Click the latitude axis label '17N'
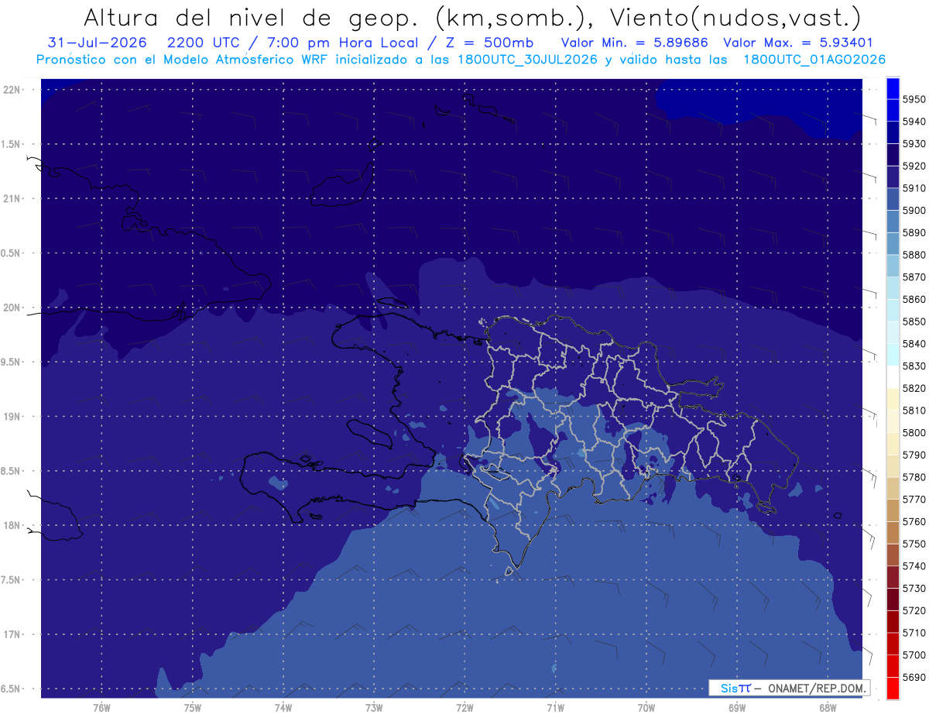Viewport: 929px width, 718px height. (12, 635)
